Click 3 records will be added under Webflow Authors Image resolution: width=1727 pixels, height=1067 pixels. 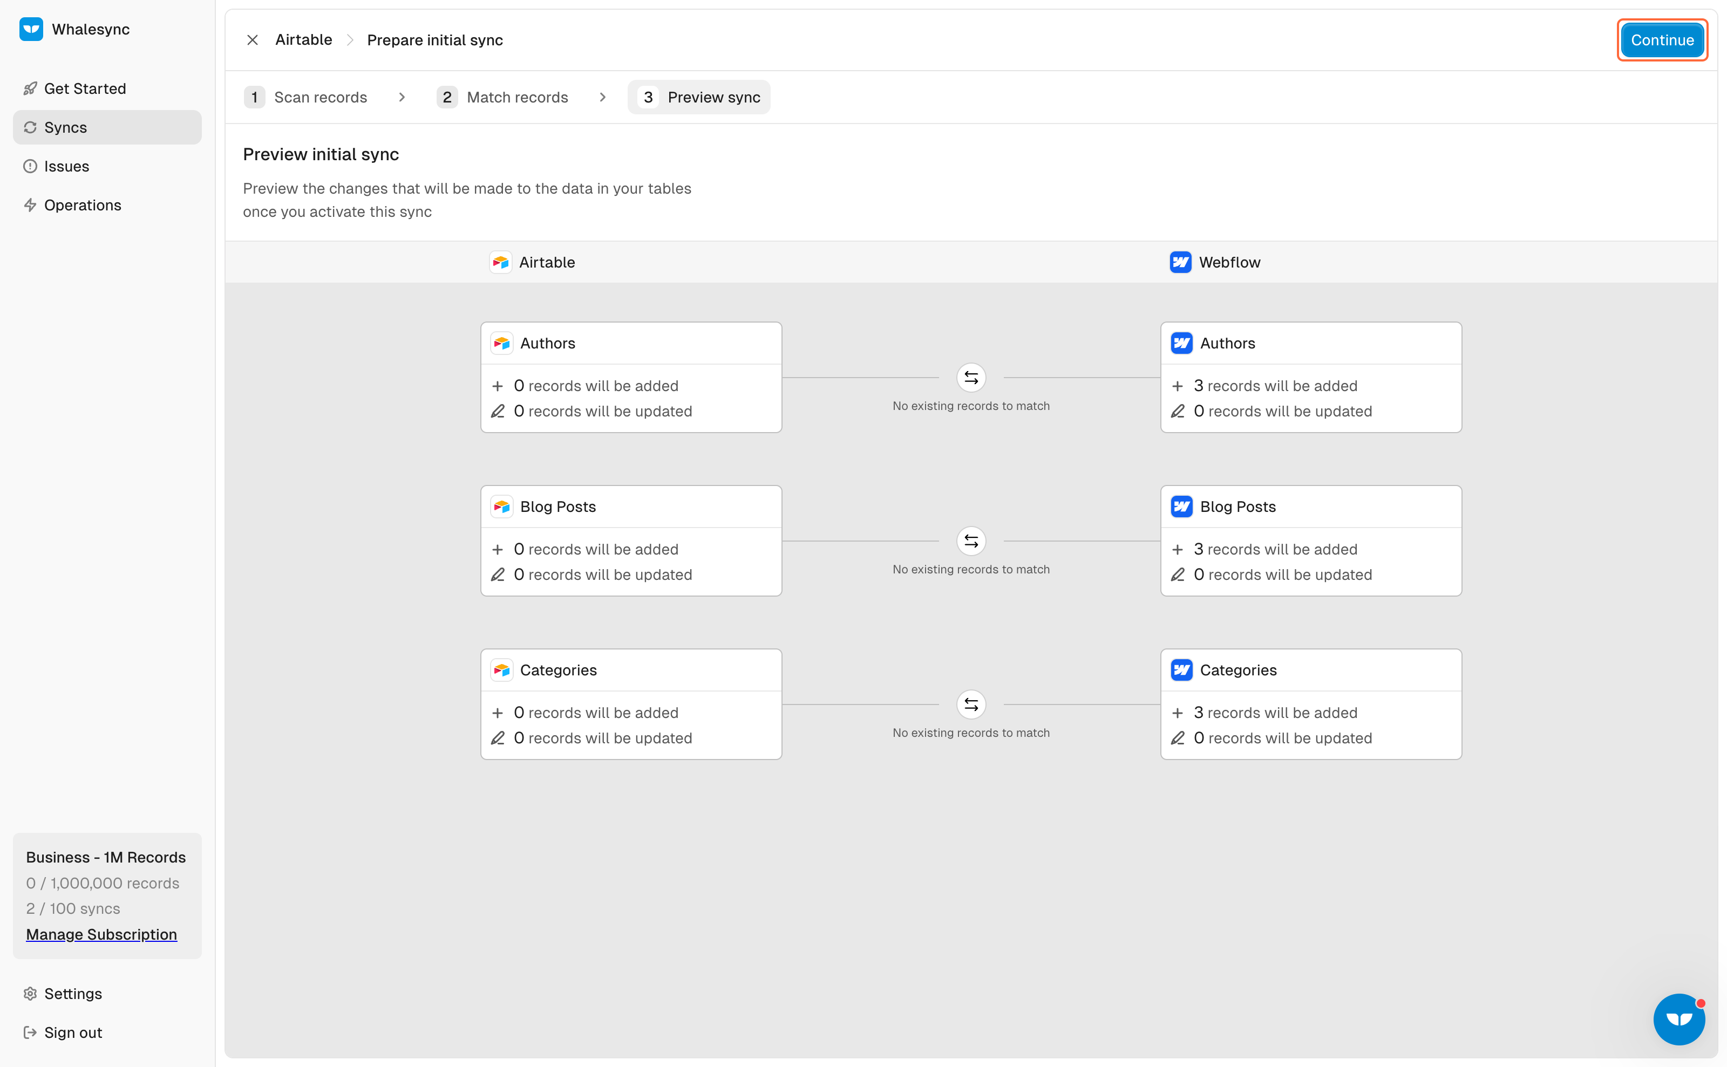(x=1275, y=386)
